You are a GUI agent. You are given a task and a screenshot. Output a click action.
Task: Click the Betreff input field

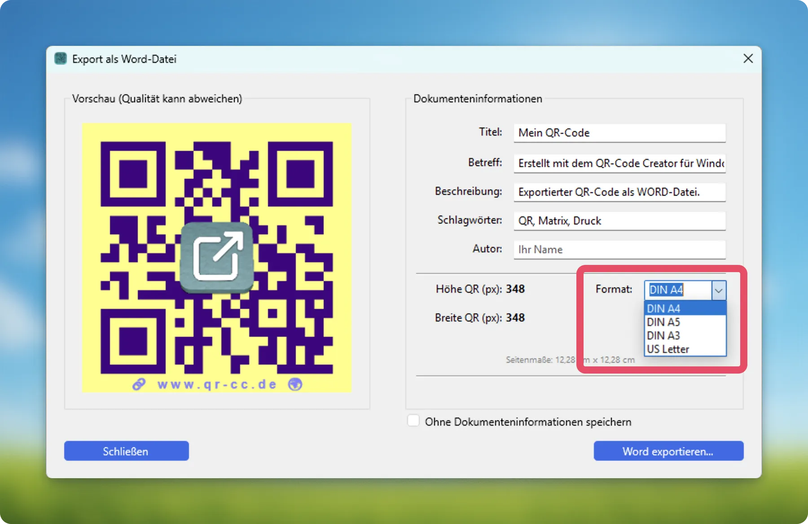pyautogui.click(x=619, y=163)
